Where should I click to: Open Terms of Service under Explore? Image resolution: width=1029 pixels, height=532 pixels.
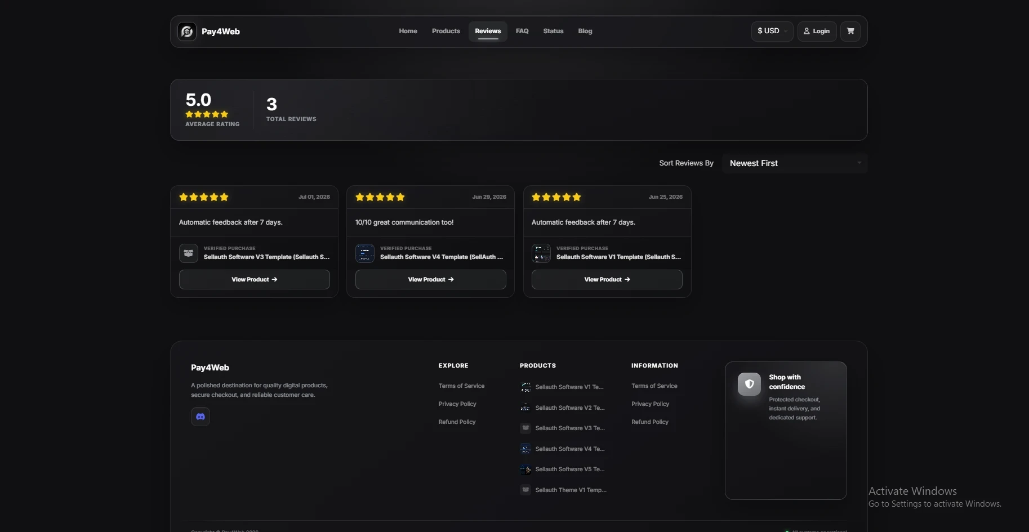coord(461,386)
